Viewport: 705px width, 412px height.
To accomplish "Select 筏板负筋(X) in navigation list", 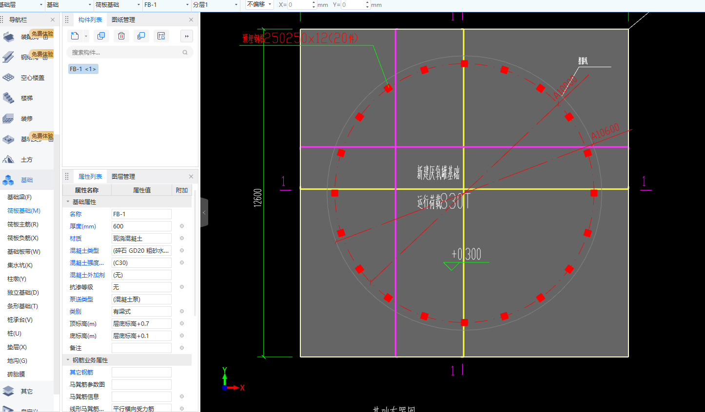I will point(23,238).
